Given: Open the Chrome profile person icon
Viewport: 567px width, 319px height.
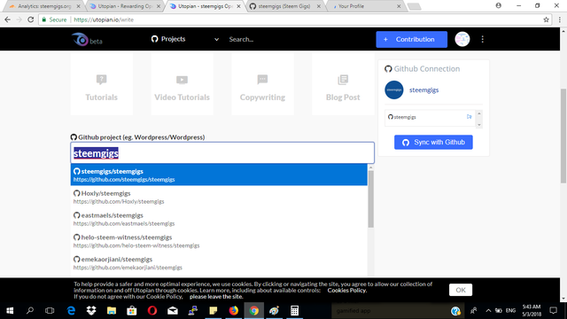Looking at the screenshot, I should pyautogui.click(x=498, y=5).
